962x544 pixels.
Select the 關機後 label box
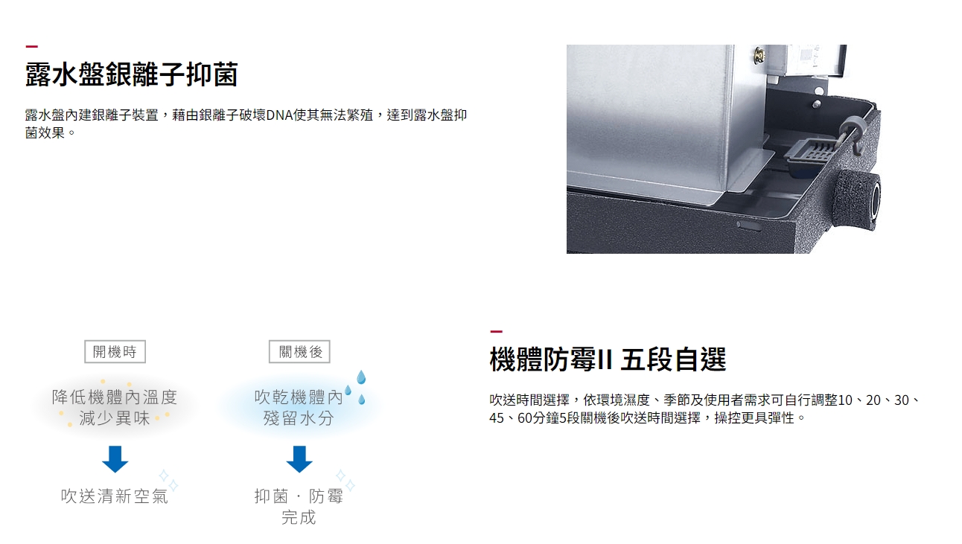point(299,352)
